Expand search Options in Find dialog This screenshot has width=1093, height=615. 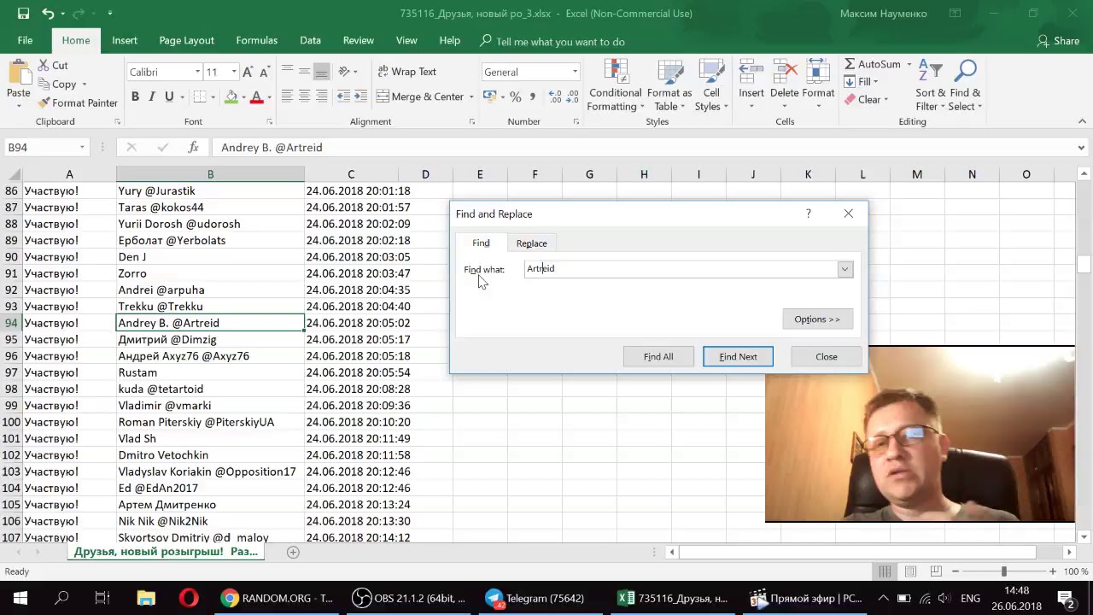coord(817,319)
